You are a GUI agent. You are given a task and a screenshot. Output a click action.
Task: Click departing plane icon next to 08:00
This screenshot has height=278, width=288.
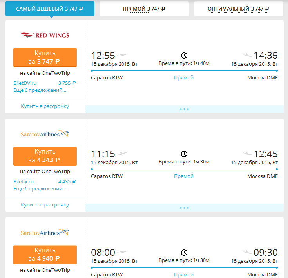click(122, 252)
